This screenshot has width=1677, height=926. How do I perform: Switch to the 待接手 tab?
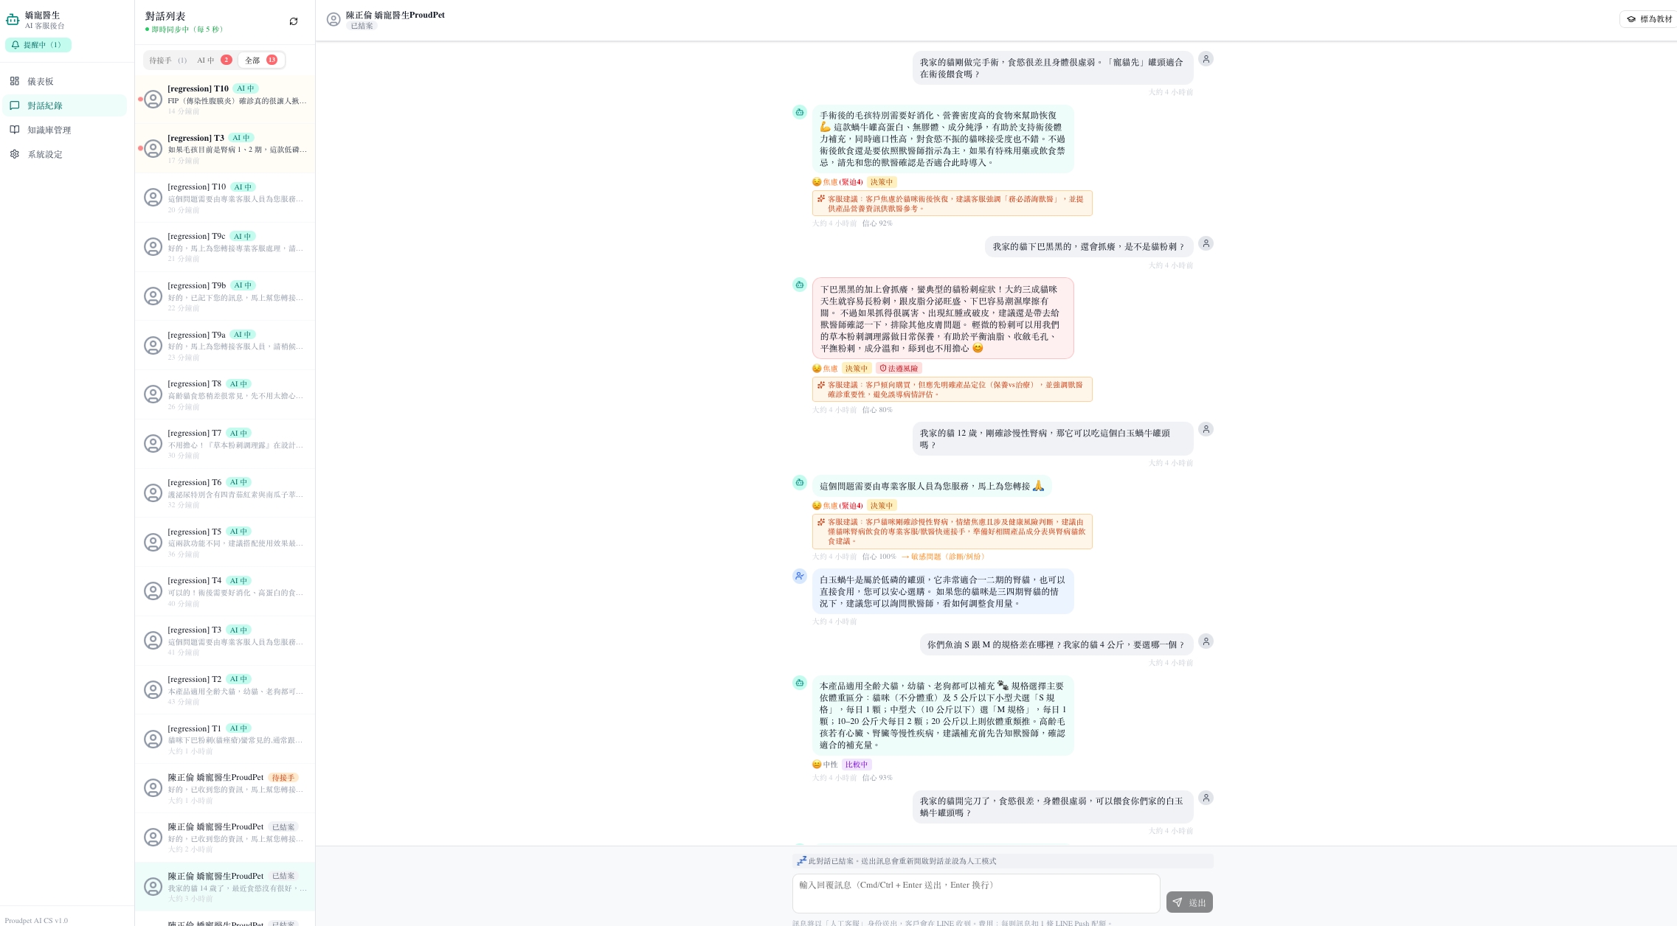coord(167,60)
